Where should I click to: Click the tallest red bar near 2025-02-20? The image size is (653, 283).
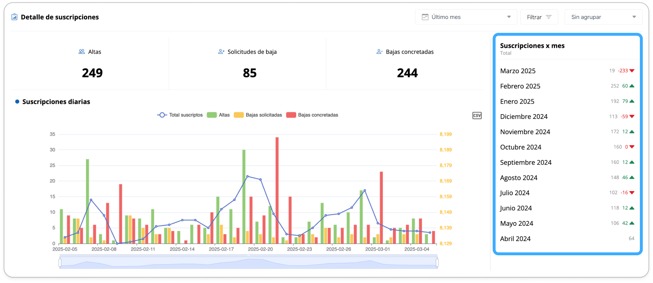pyautogui.click(x=277, y=190)
